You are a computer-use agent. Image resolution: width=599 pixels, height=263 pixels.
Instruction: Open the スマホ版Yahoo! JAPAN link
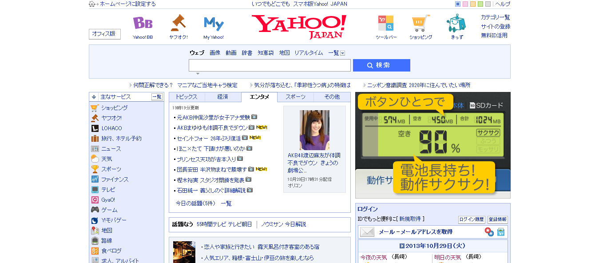[320, 4]
